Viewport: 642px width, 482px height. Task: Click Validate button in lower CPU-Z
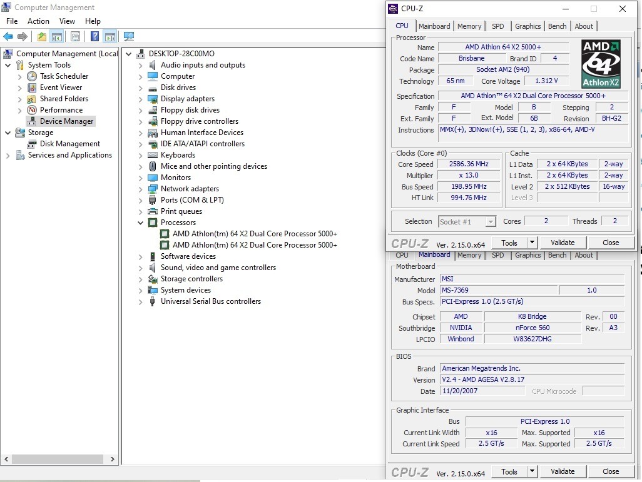tap(563, 471)
